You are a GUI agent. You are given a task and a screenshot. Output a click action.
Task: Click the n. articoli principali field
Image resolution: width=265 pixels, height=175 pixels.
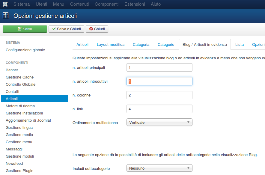pyautogui.click(x=159, y=67)
